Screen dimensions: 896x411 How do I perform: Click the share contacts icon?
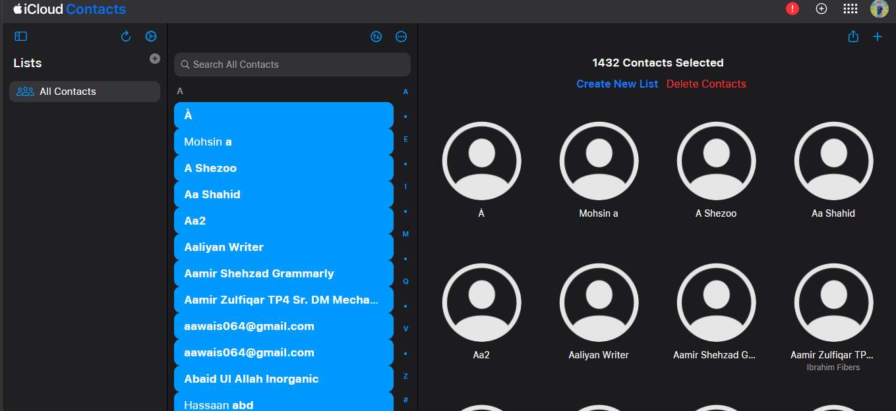(853, 37)
